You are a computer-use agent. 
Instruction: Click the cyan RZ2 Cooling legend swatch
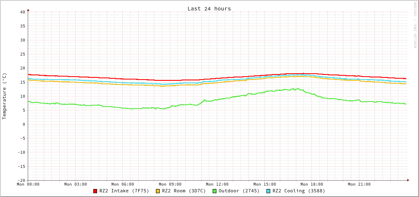pyautogui.click(x=269, y=191)
